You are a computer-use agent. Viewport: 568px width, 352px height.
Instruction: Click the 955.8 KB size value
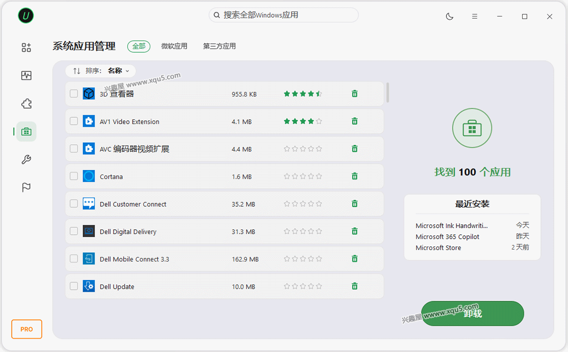point(244,94)
